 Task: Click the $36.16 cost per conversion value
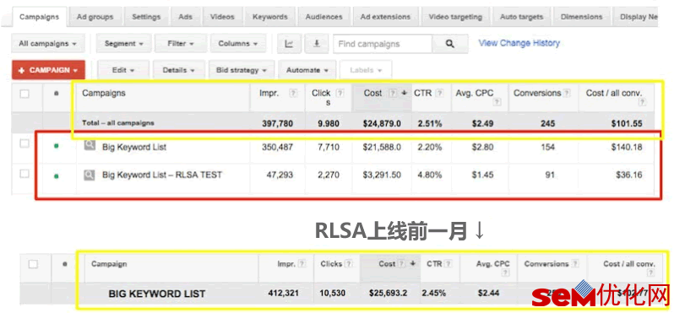629,175
